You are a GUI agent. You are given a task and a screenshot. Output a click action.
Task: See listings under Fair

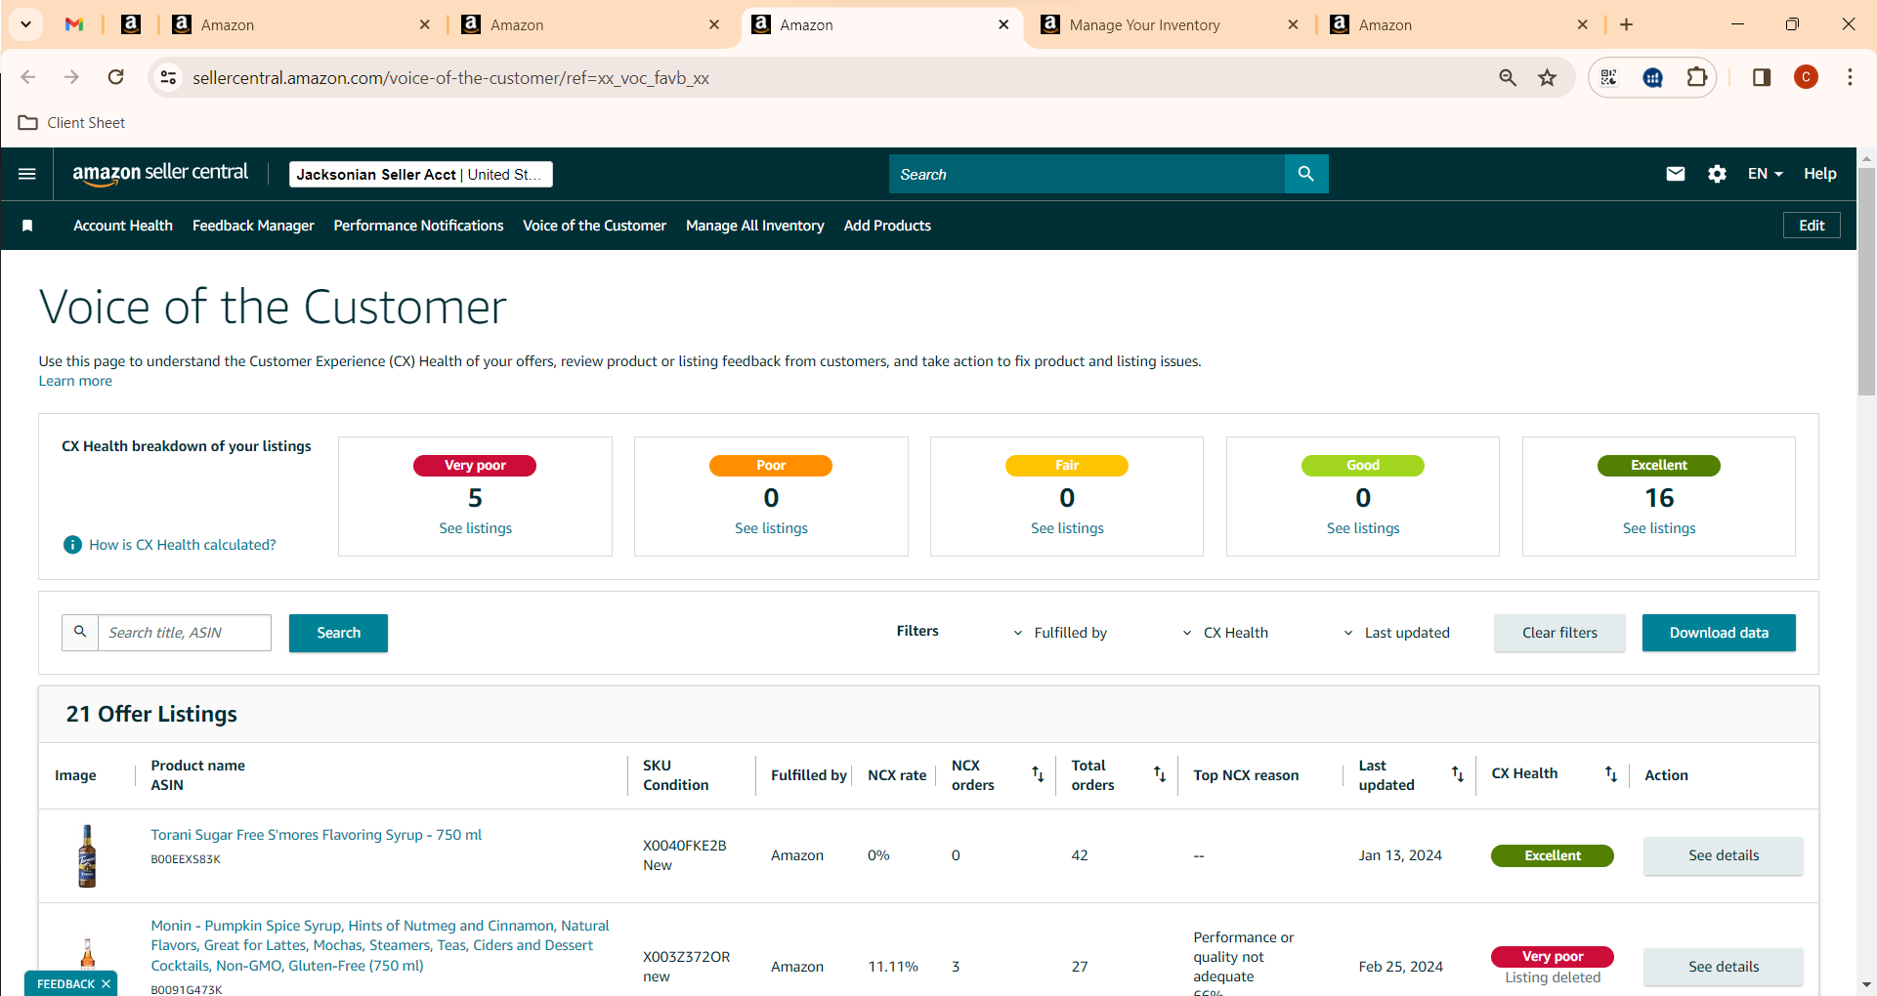[1067, 528]
